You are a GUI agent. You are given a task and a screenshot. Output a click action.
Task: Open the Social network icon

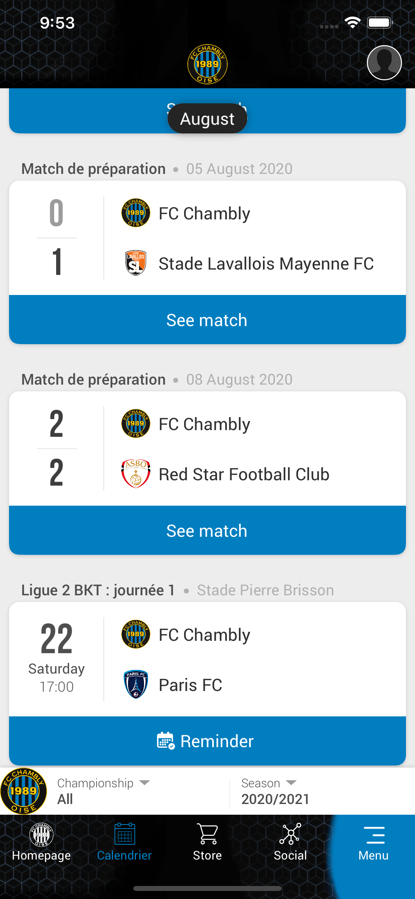(x=290, y=834)
